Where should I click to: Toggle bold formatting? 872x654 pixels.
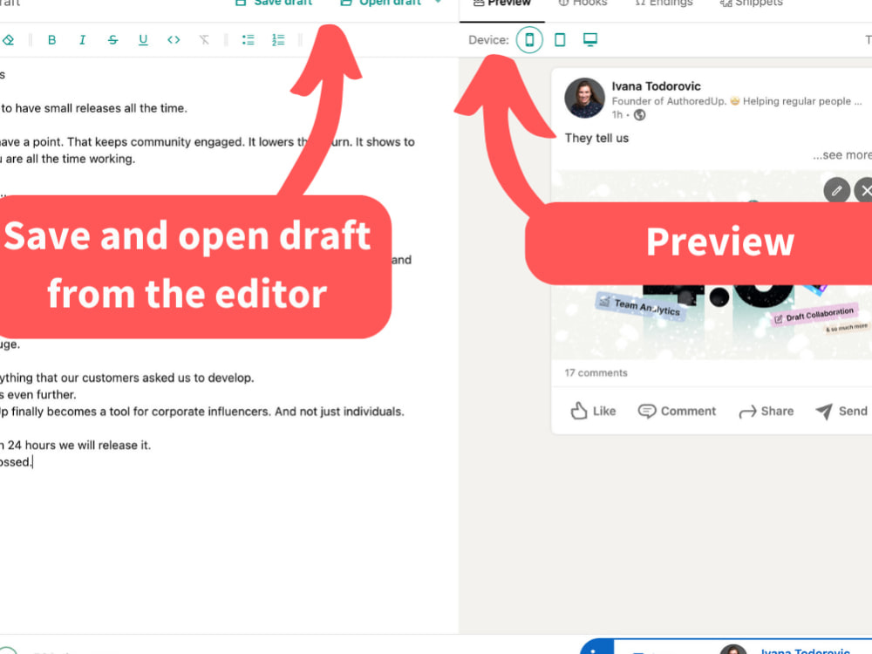click(x=51, y=40)
